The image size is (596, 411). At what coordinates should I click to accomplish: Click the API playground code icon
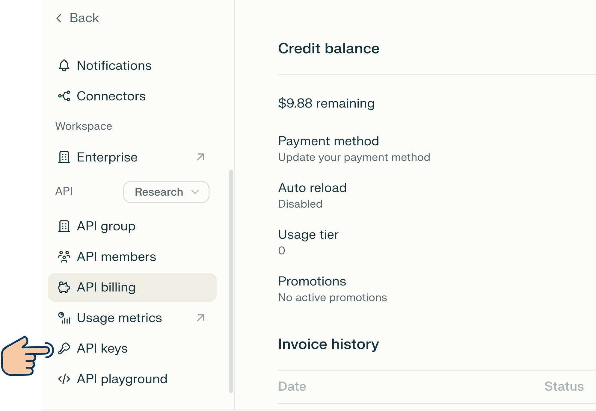pos(64,379)
